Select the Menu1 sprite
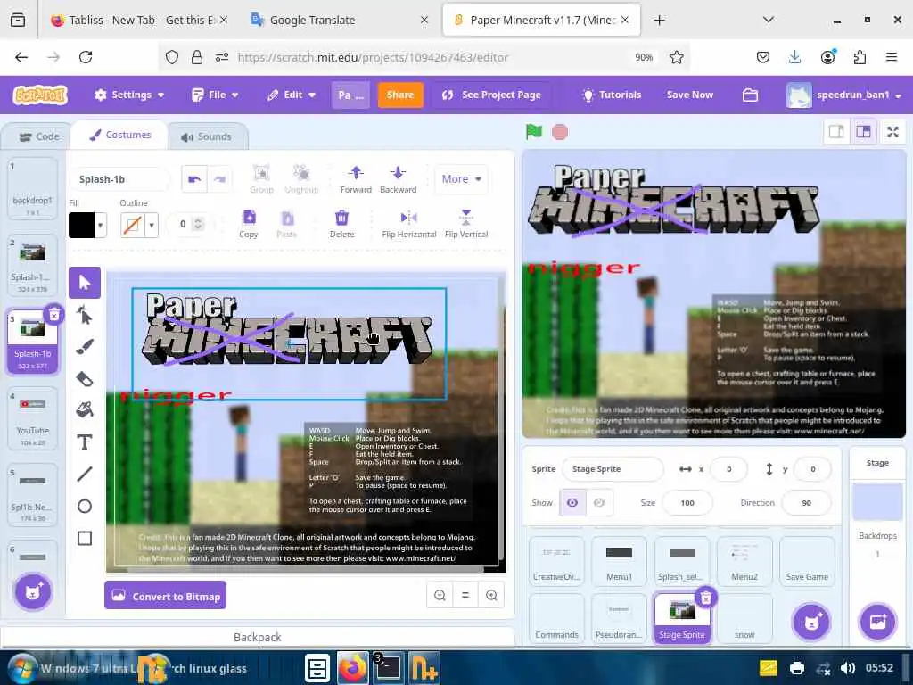Viewport: 913px width, 685px height. coord(619,562)
